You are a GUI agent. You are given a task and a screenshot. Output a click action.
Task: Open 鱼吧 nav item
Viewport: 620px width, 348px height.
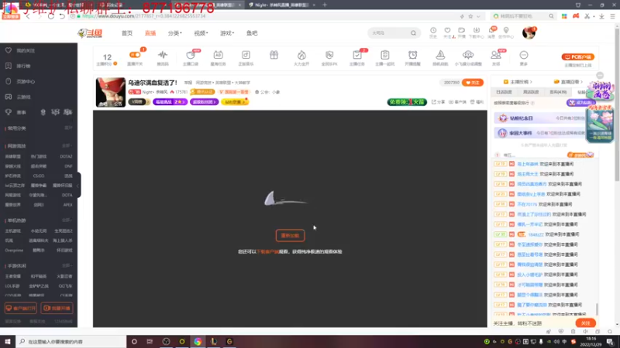point(252,33)
